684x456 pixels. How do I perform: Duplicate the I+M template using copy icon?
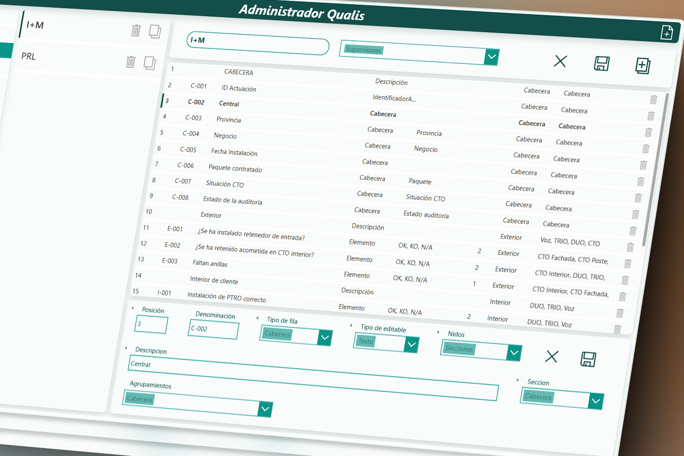[155, 31]
